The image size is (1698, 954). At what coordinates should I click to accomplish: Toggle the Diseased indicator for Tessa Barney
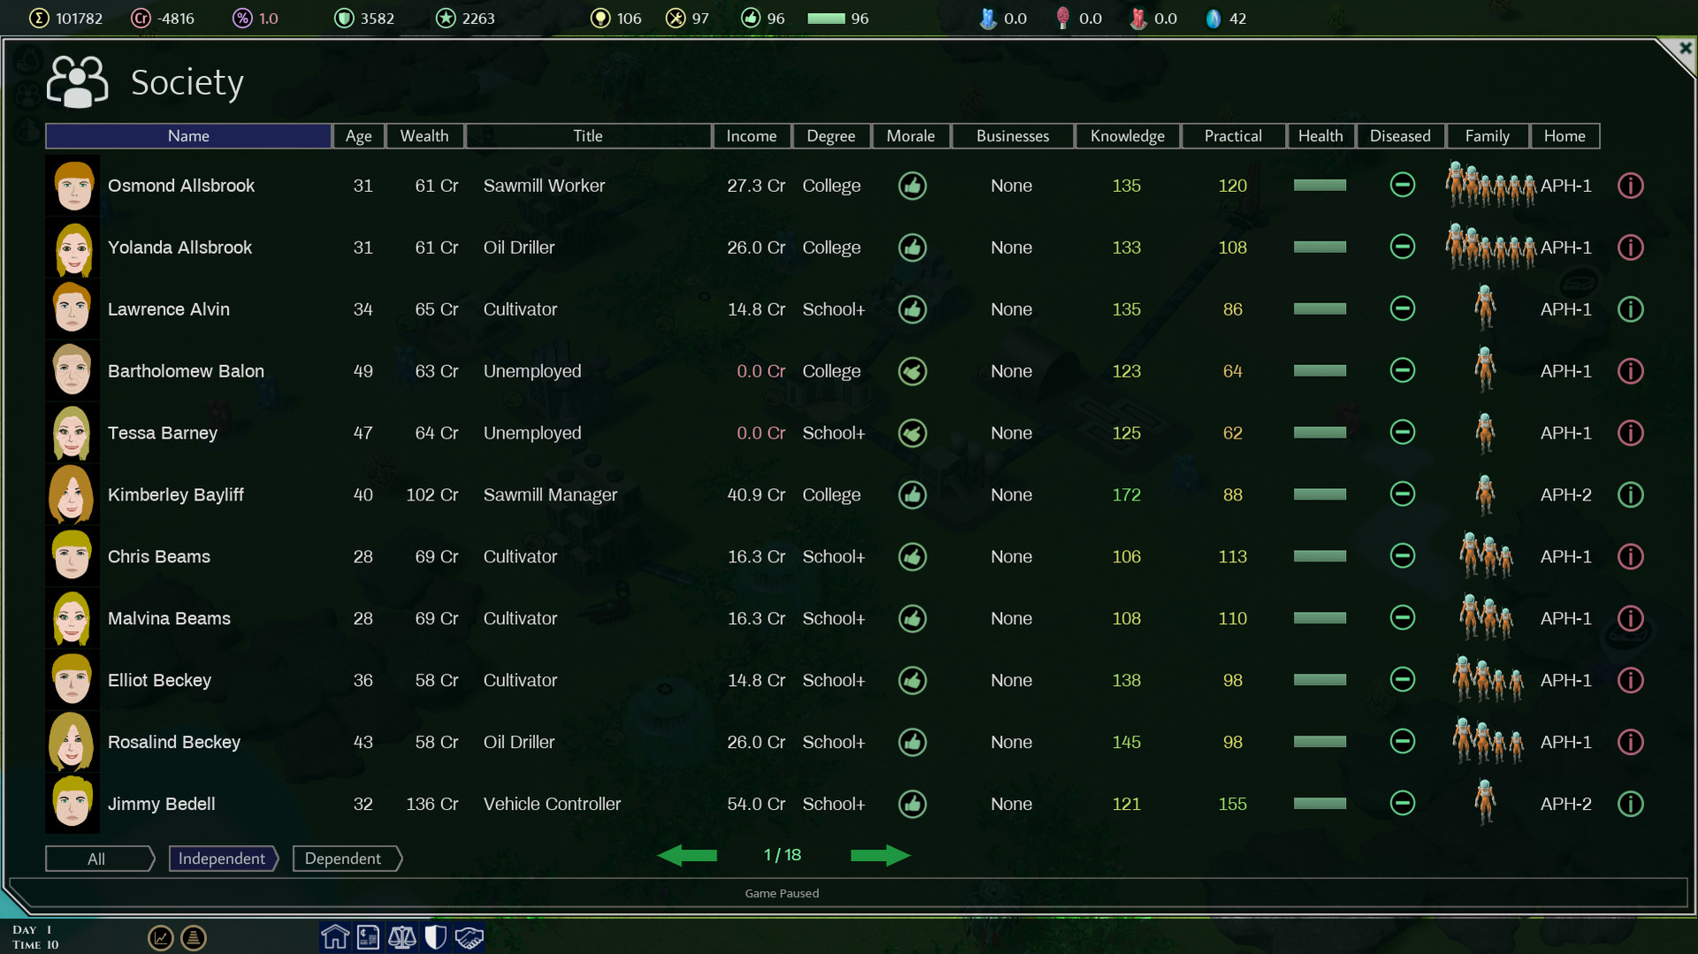pyautogui.click(x=1401, y=433)
